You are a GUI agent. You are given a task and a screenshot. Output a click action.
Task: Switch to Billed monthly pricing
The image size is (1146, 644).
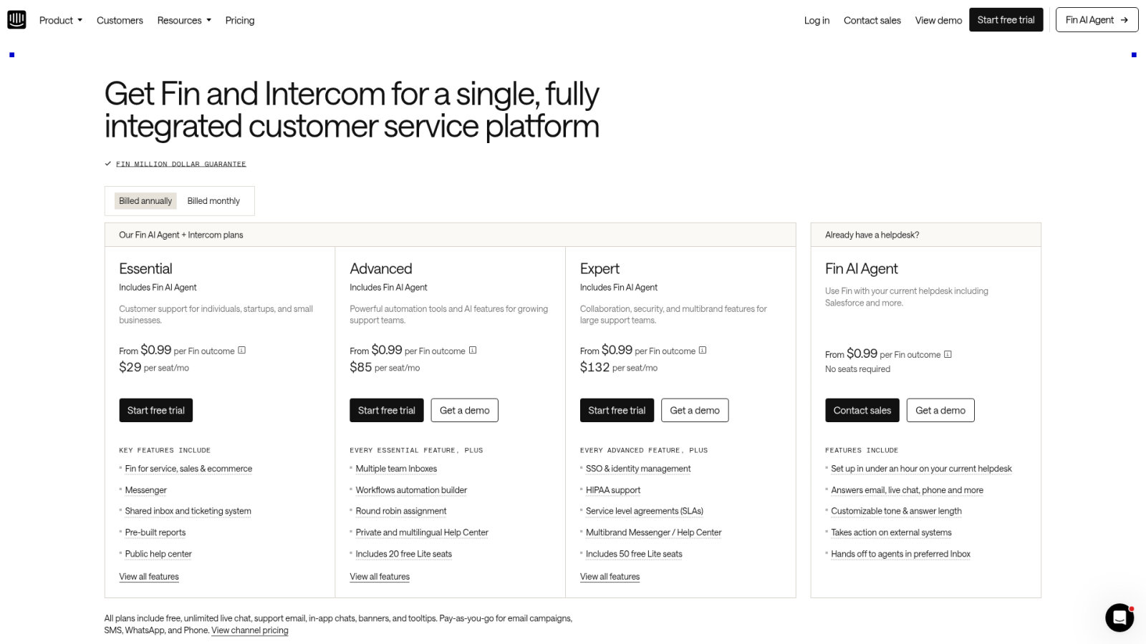pos(213,201)
